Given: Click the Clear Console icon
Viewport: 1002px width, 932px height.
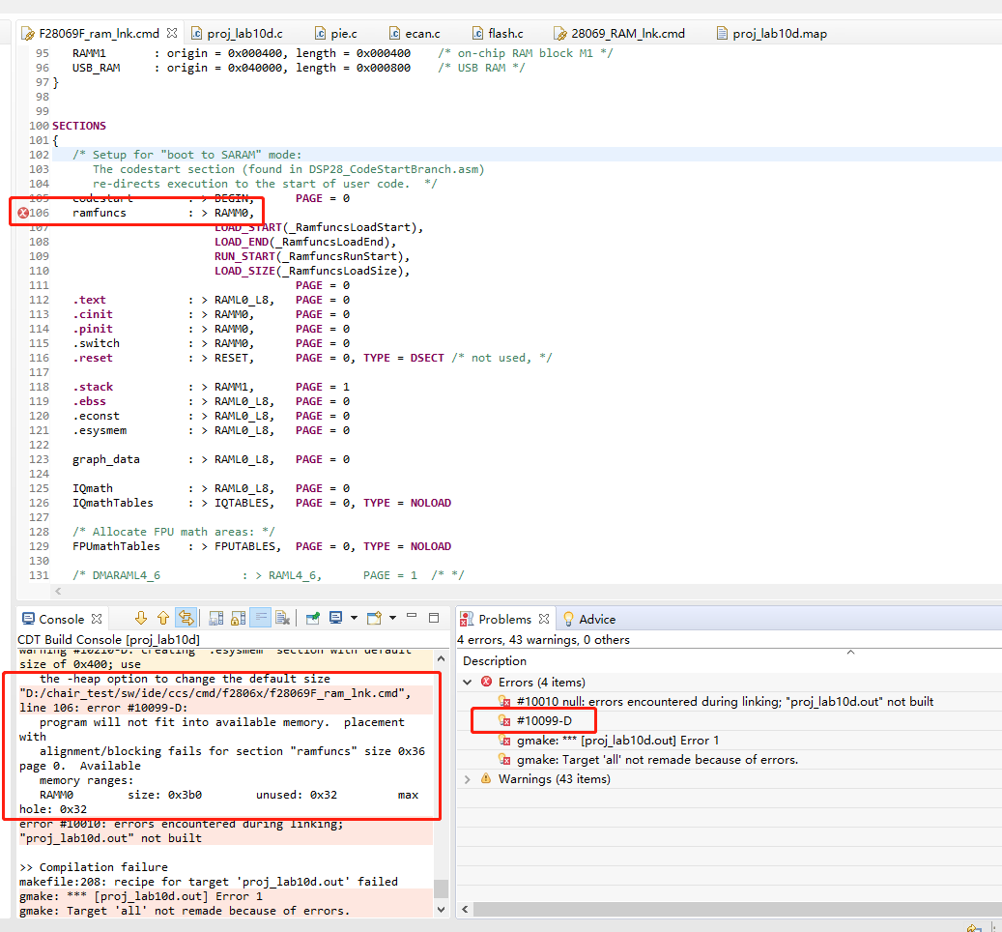Looking at the screenshot, I should click(282, 619).
